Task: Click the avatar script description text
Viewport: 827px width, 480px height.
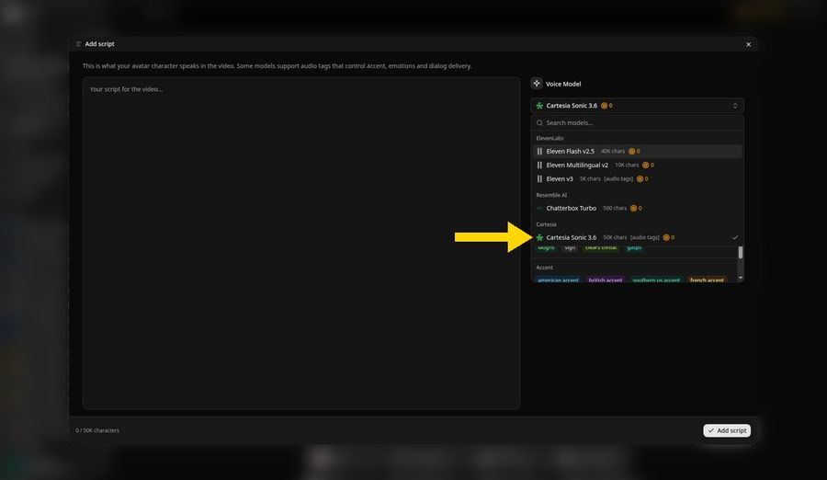Action: [x=277, y=66]
